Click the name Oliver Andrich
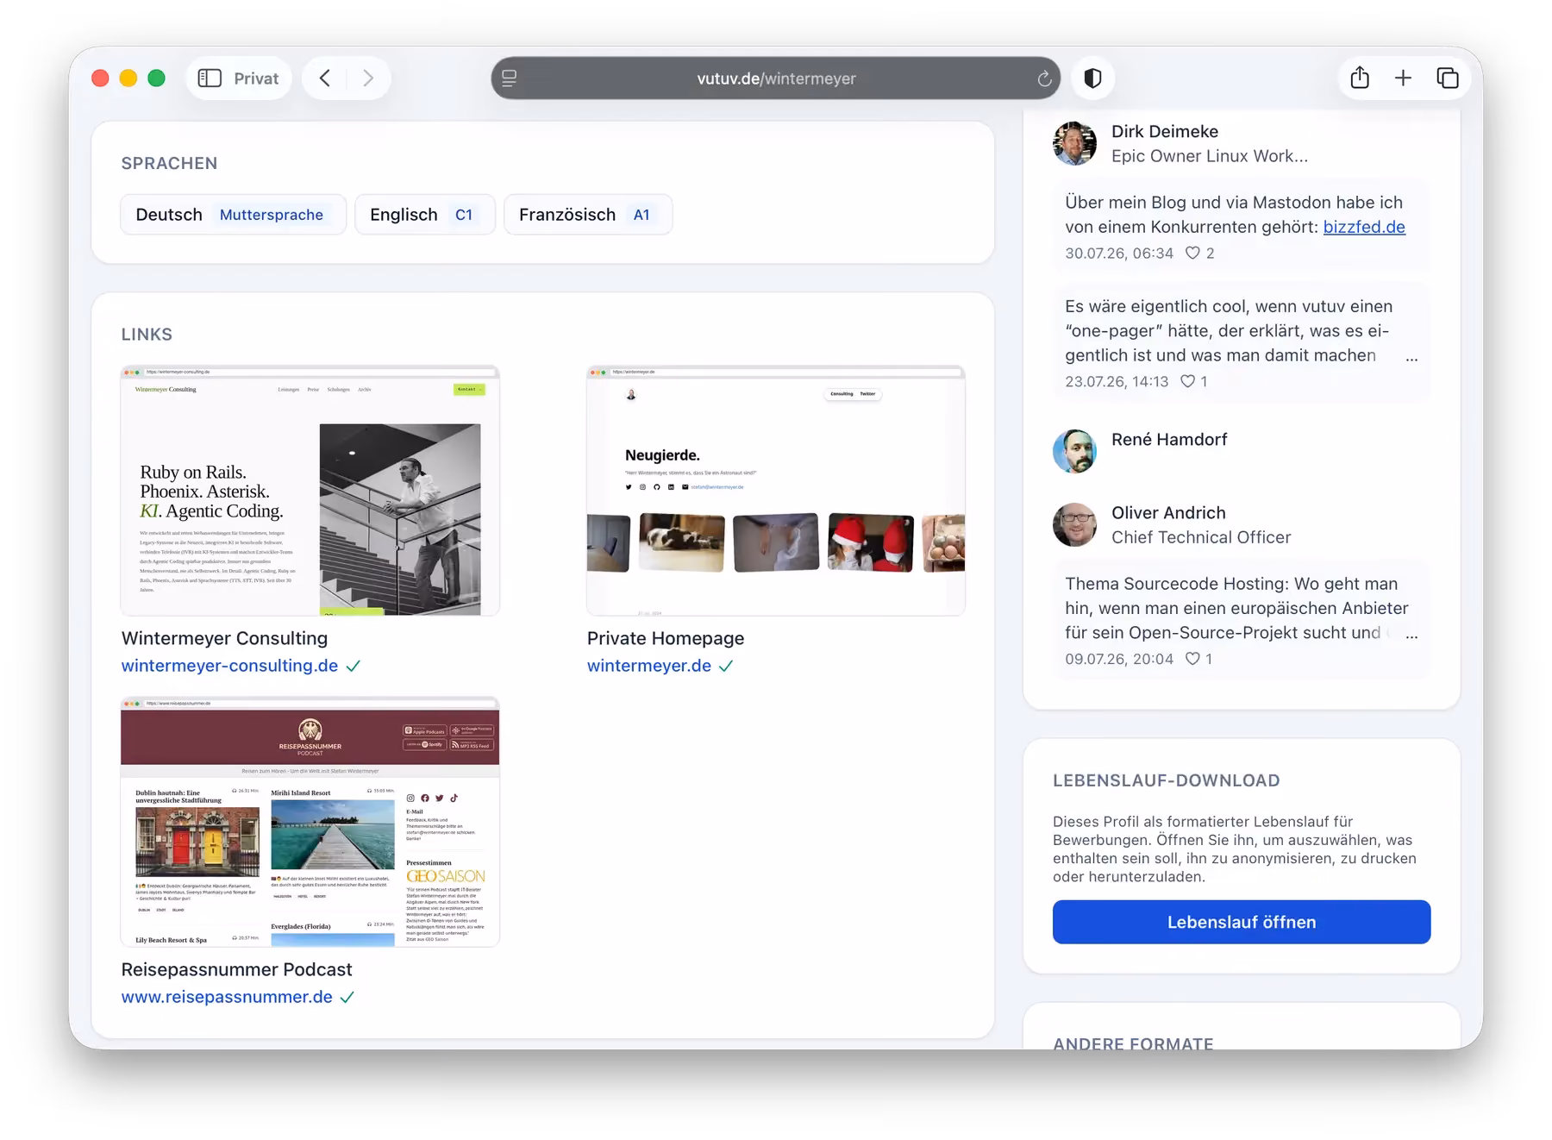This screenshot has height=1140, width=1552. 1168,512
